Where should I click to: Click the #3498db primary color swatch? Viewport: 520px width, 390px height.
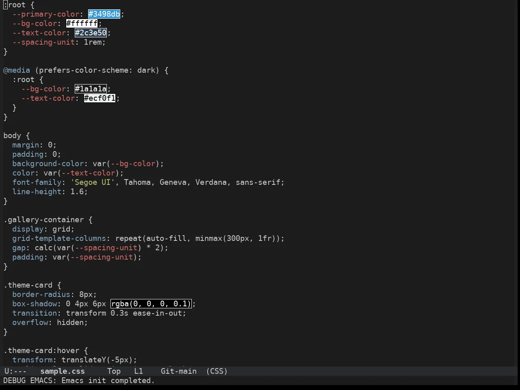tap(104, 14)
